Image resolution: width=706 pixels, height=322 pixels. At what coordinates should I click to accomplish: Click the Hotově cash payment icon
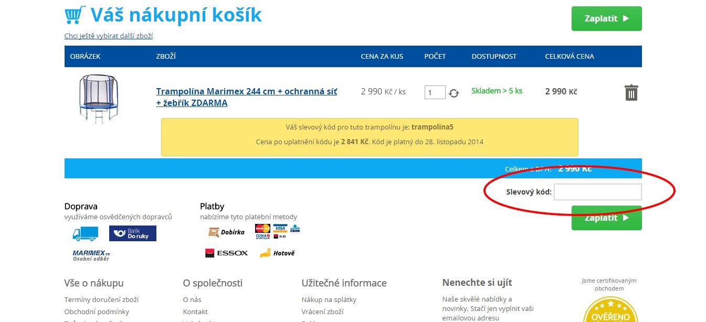pos(277,253)
